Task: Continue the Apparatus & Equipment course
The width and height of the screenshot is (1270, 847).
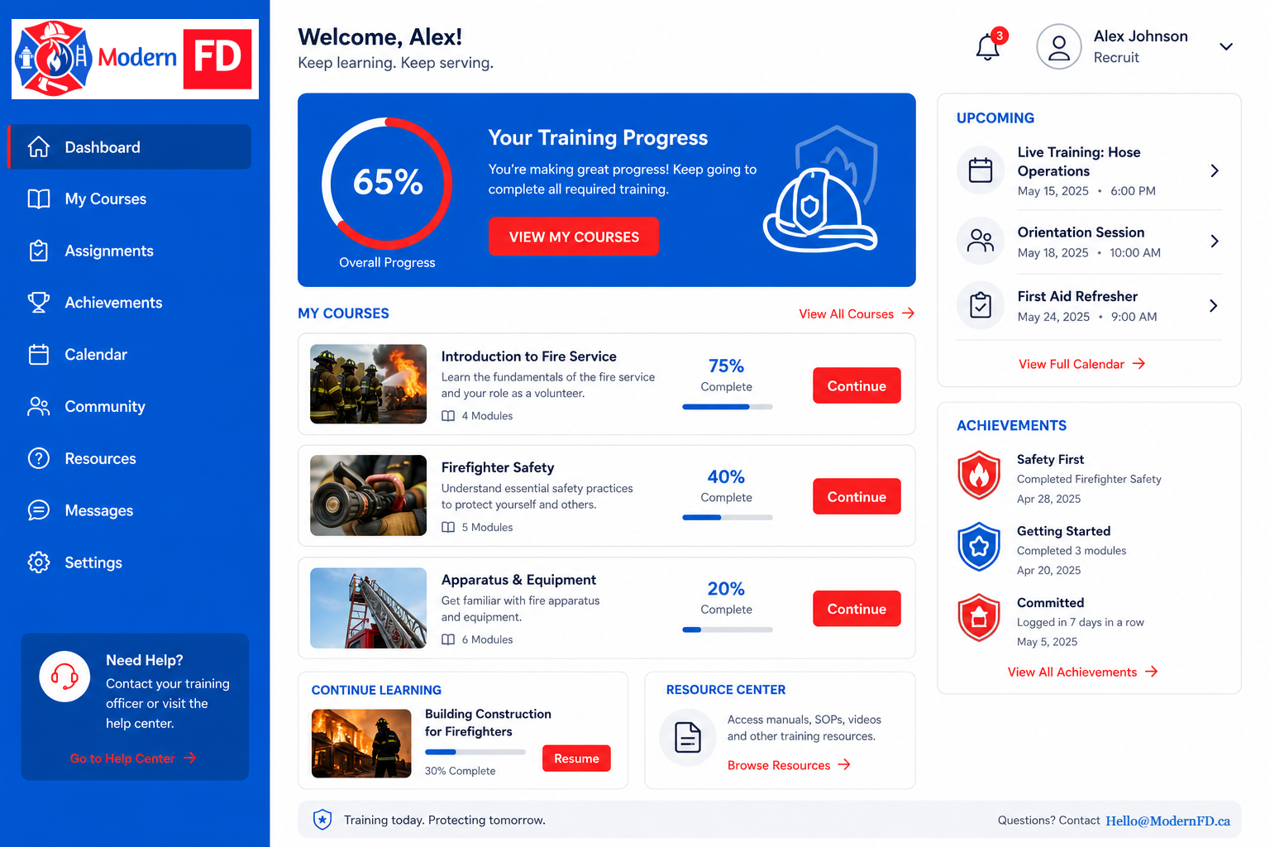Action: [x=857, y=609]
